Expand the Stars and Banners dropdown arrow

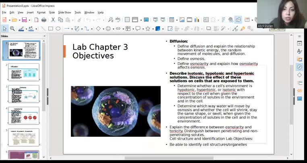[x=153, y=29]
